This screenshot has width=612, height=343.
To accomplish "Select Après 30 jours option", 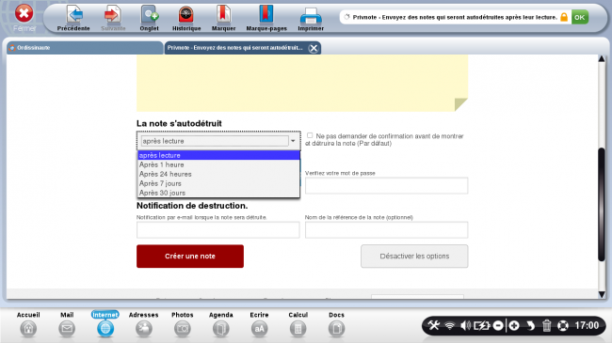I will click(218, 193).
